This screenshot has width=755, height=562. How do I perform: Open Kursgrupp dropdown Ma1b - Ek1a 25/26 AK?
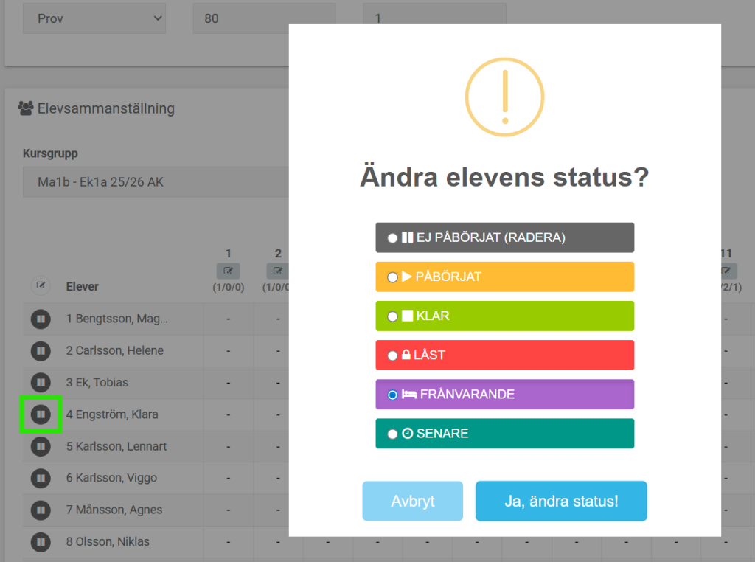[155, 181]
